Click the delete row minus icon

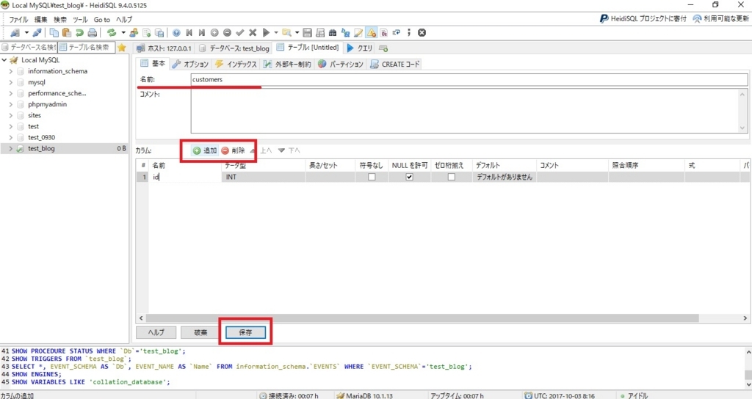click(x=228, y=32)
